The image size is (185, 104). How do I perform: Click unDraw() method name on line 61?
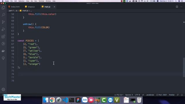click(x=27, y=24)
